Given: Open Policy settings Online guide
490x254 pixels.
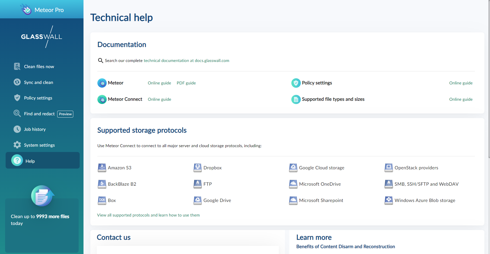Looking at the screenshot, I should tap(461, 83).
